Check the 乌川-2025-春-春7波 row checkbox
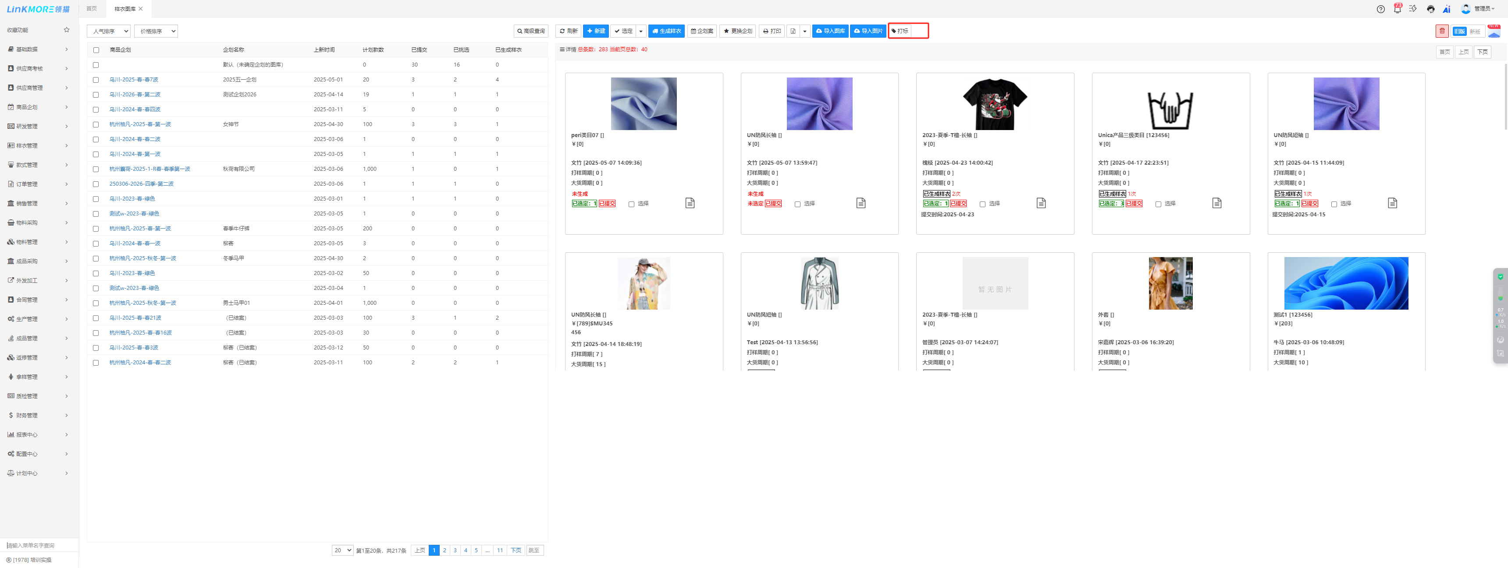The image size is (1508, 568). click(x=96, y=80)
